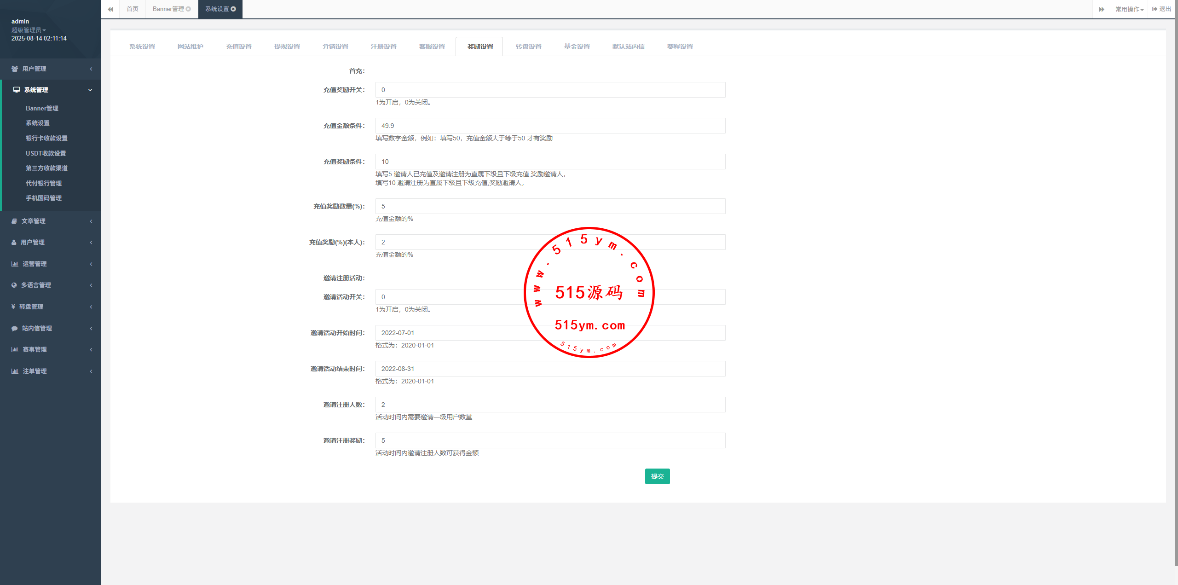Screen dimensions: 1178x585
Task: Open the 超级管理员 user dropdown
Action: click(29, 30)
